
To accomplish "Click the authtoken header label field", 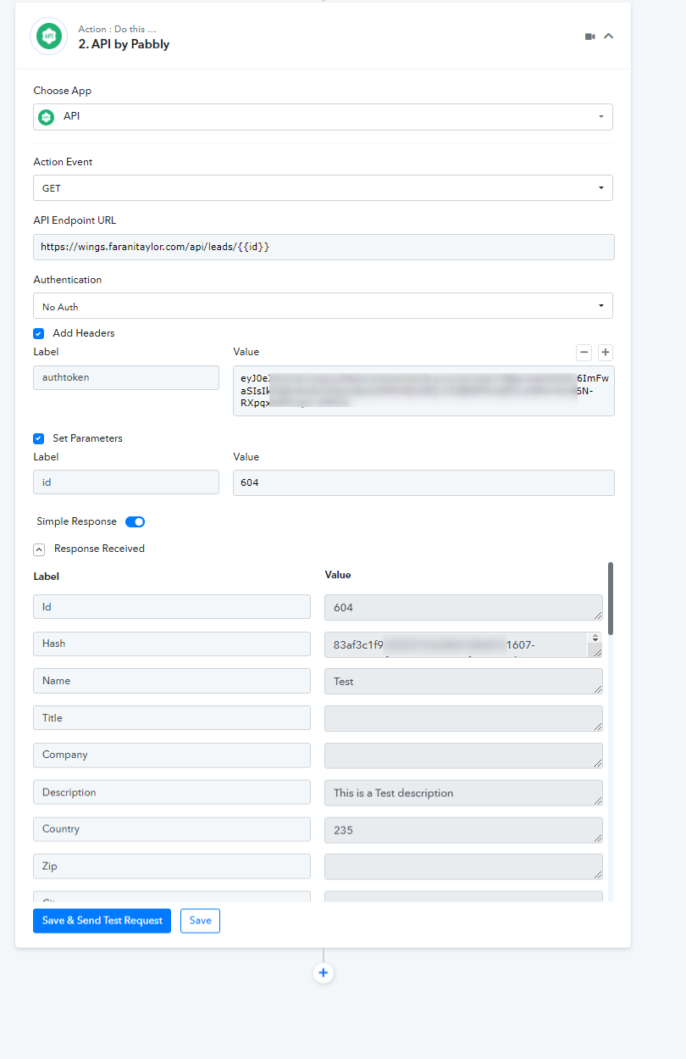I will coord(126,377).
